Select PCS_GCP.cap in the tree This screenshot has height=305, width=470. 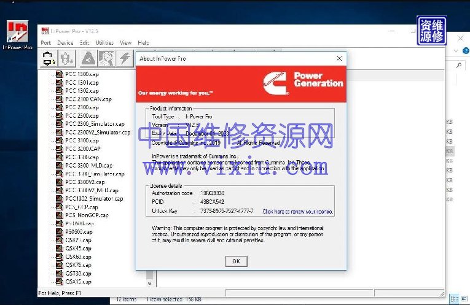tap(82, 207)
